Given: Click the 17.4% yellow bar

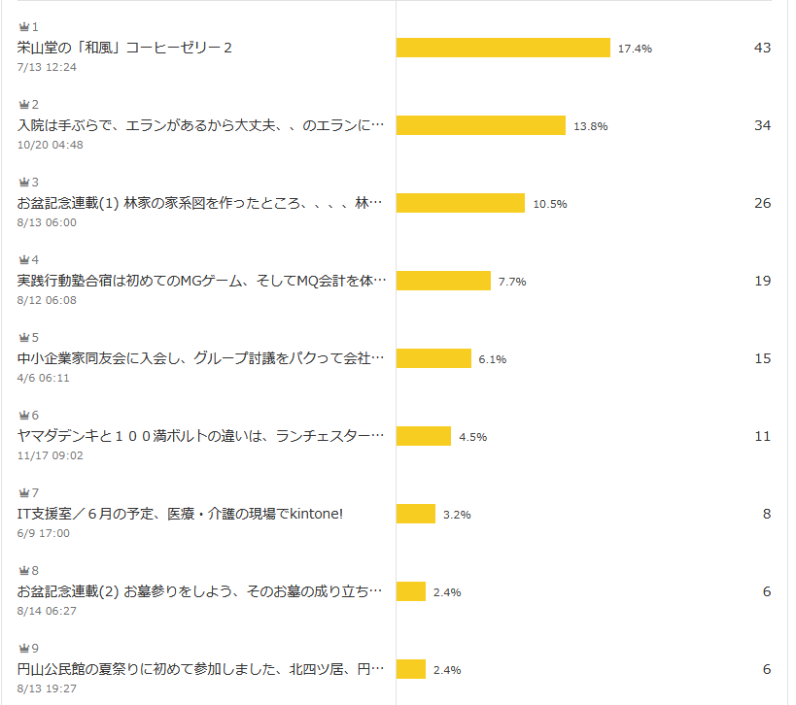Looking at the screenshot, I should click(503, 48).
